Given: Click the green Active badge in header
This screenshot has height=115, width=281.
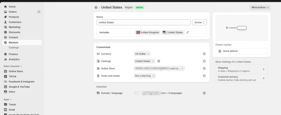Looking at the screenshot, I should coord(140,7).
